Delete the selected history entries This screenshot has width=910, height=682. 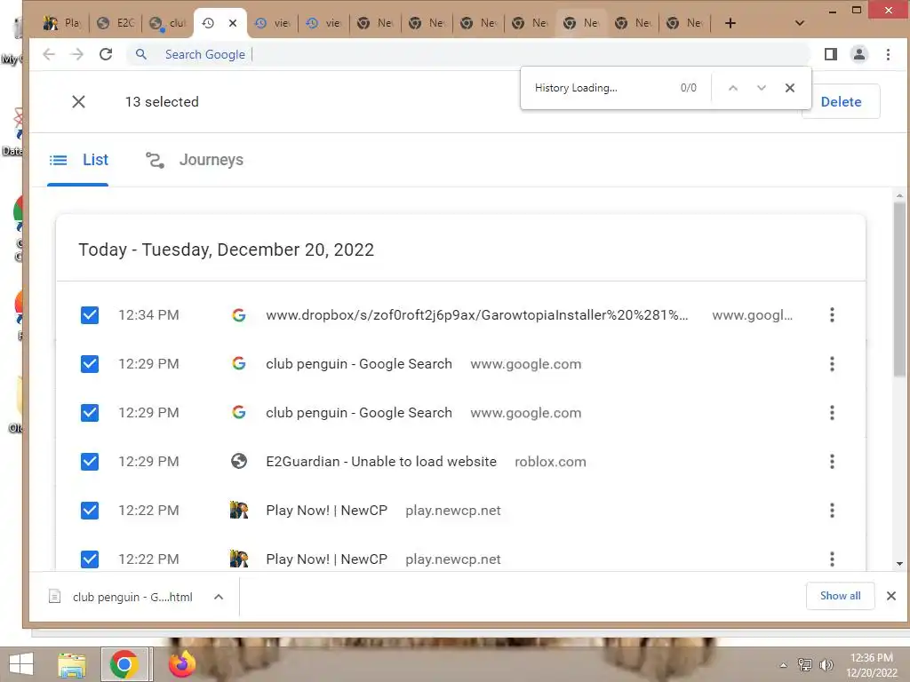pyautogui.click(x=841, y=102)
